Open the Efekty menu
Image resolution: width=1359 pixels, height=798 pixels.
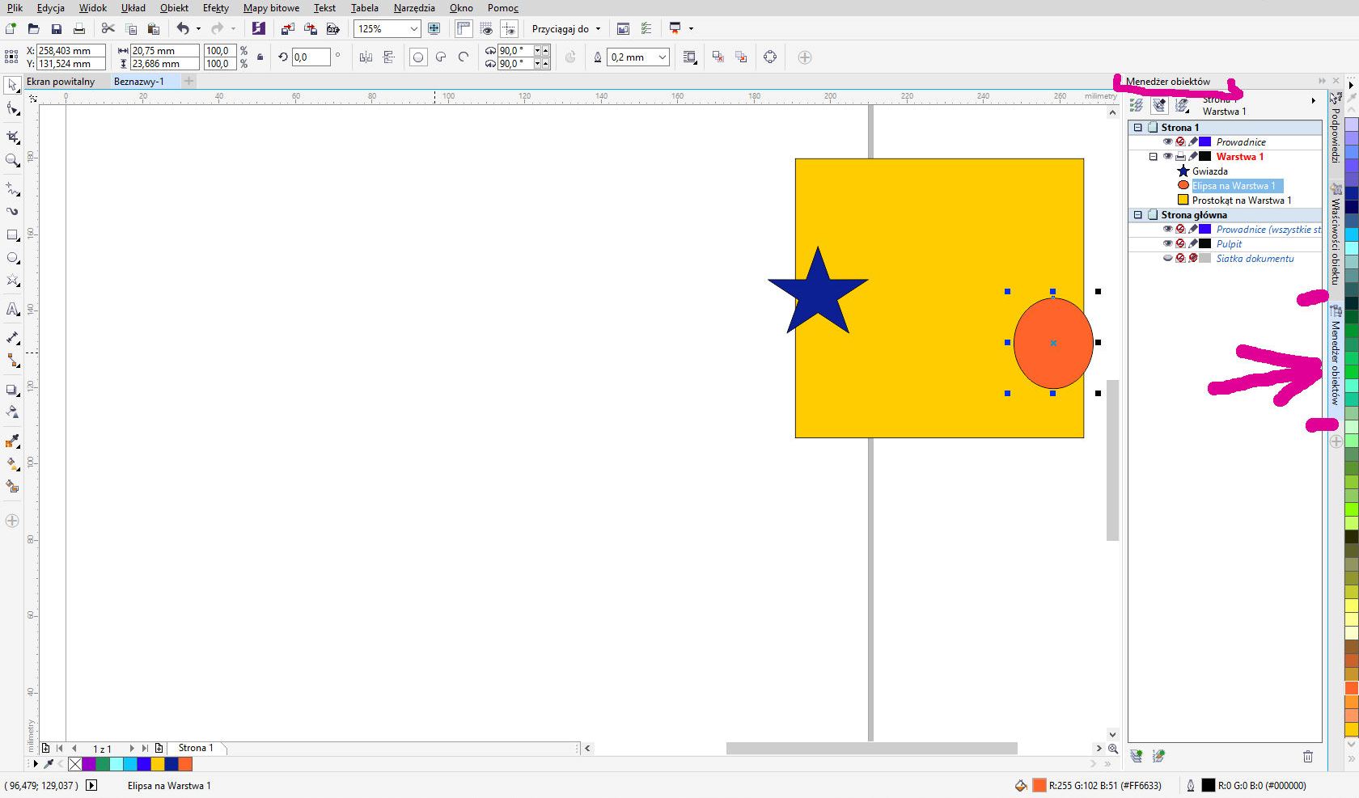pyautogui.click(x=215, y=8)
